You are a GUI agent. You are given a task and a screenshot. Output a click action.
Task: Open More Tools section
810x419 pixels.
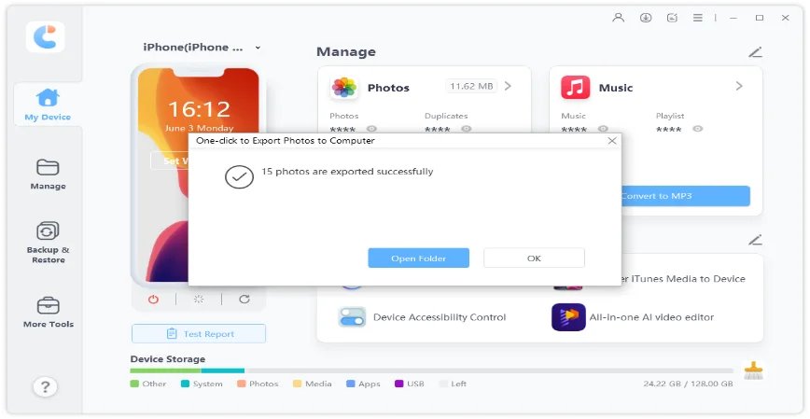(x=48, y=312)
